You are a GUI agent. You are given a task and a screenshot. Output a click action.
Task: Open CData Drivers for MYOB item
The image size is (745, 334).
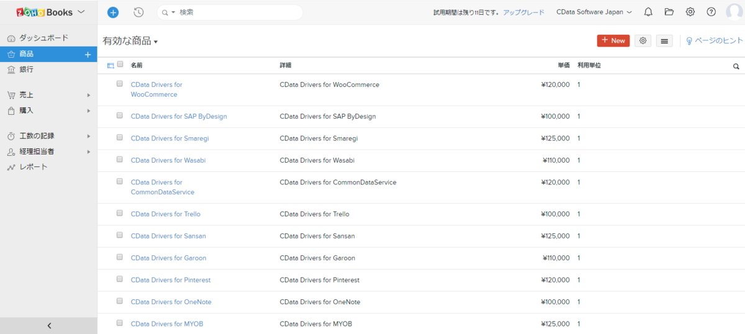click(x=166, y=324)
